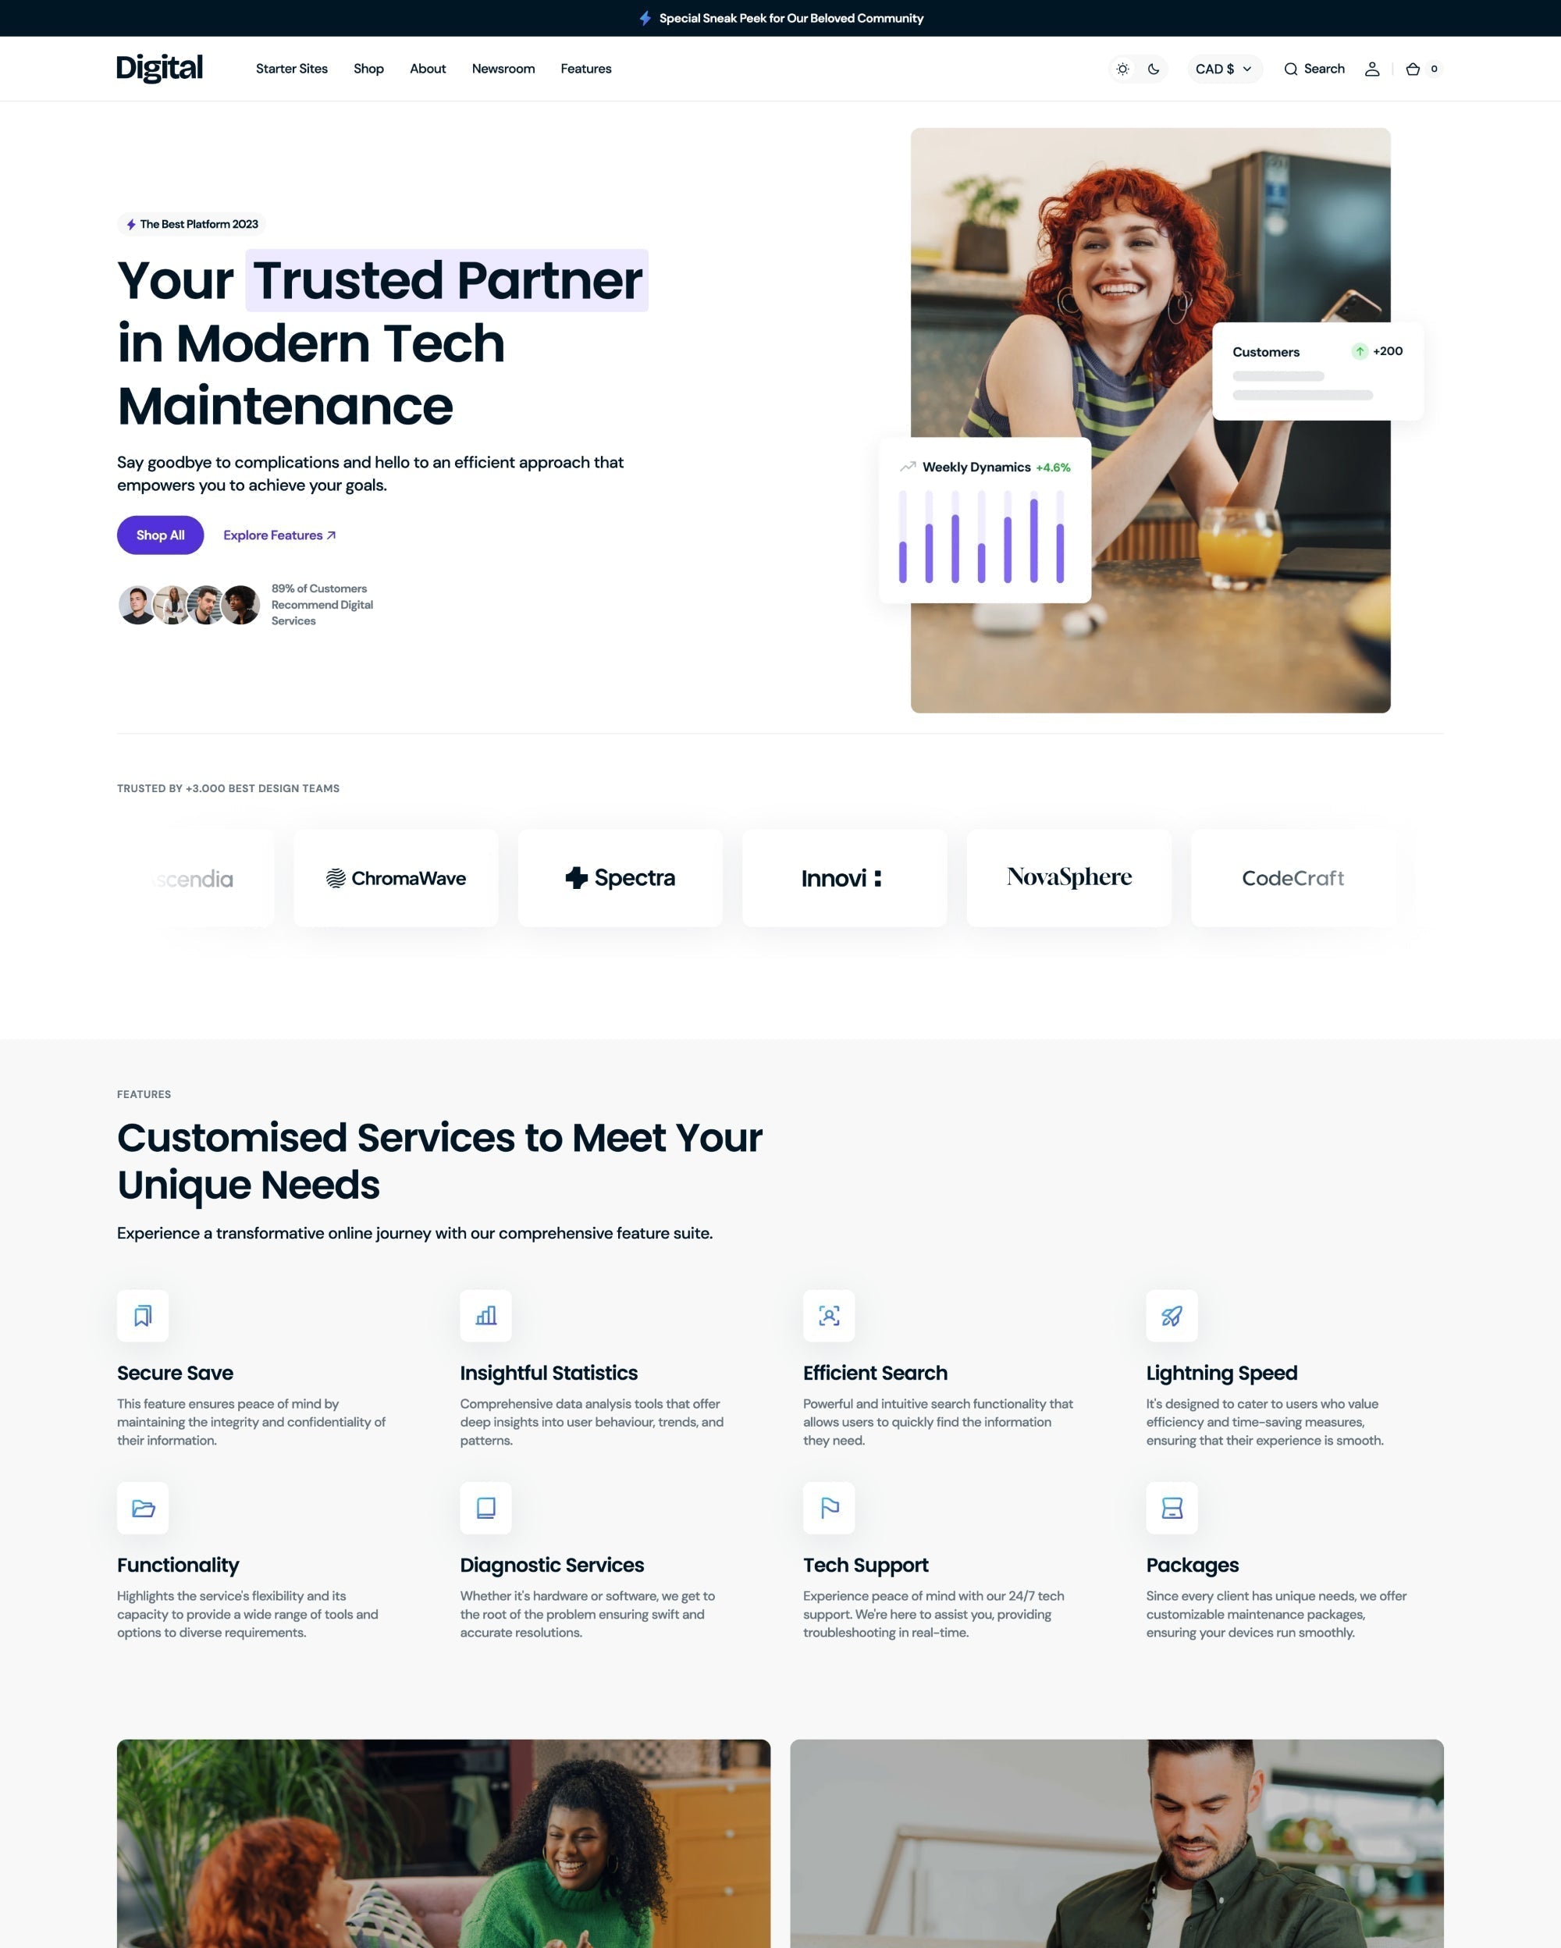Click the Insightful Statistics bar chart icon
Viewport: 1561px width, 1948px height.
click(x=485, y=1316)
